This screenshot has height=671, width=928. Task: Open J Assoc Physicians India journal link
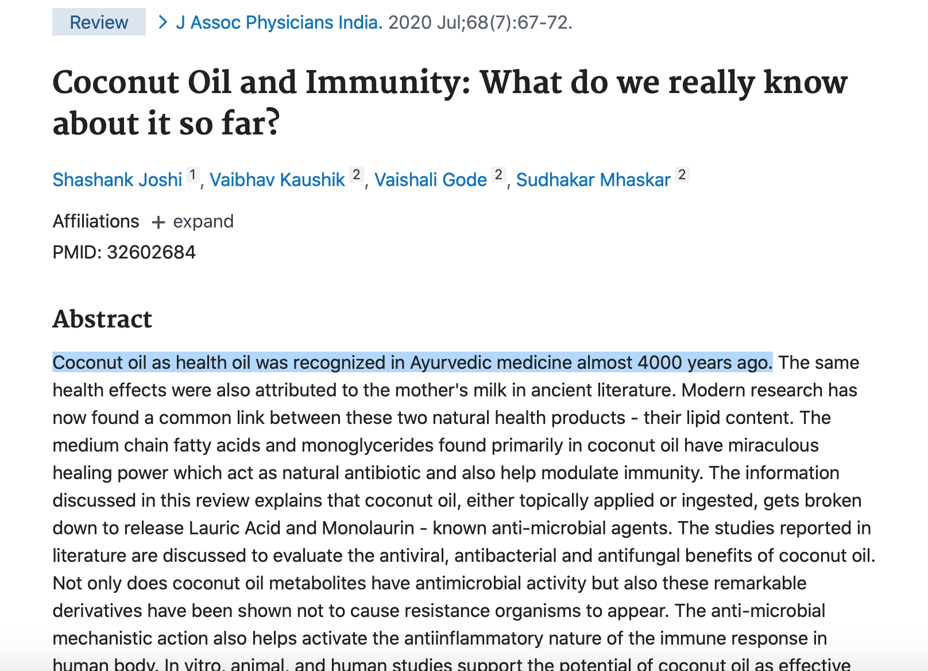[x=279, y=22]
